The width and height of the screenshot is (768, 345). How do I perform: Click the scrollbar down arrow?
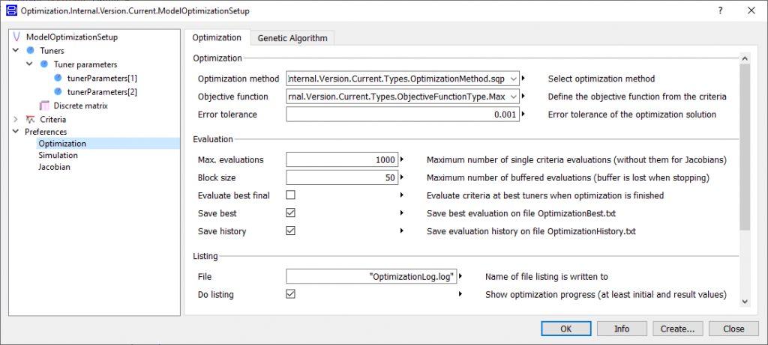745,302
